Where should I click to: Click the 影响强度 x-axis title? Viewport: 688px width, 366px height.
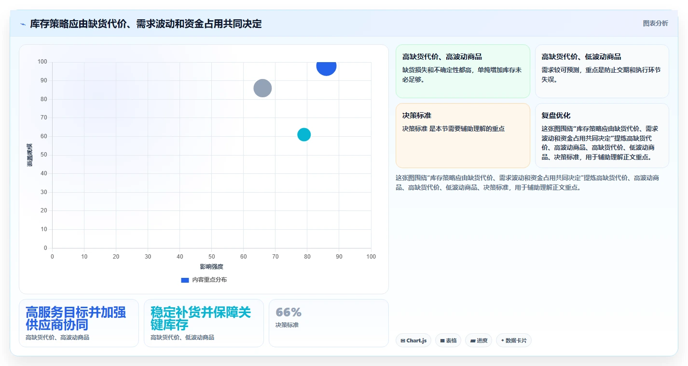click(212, 266)
